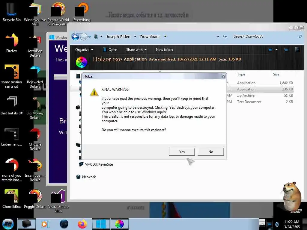The image size is (307, 230).
Task: Click the Yes button in Holzer dialog
Action: 182,152
